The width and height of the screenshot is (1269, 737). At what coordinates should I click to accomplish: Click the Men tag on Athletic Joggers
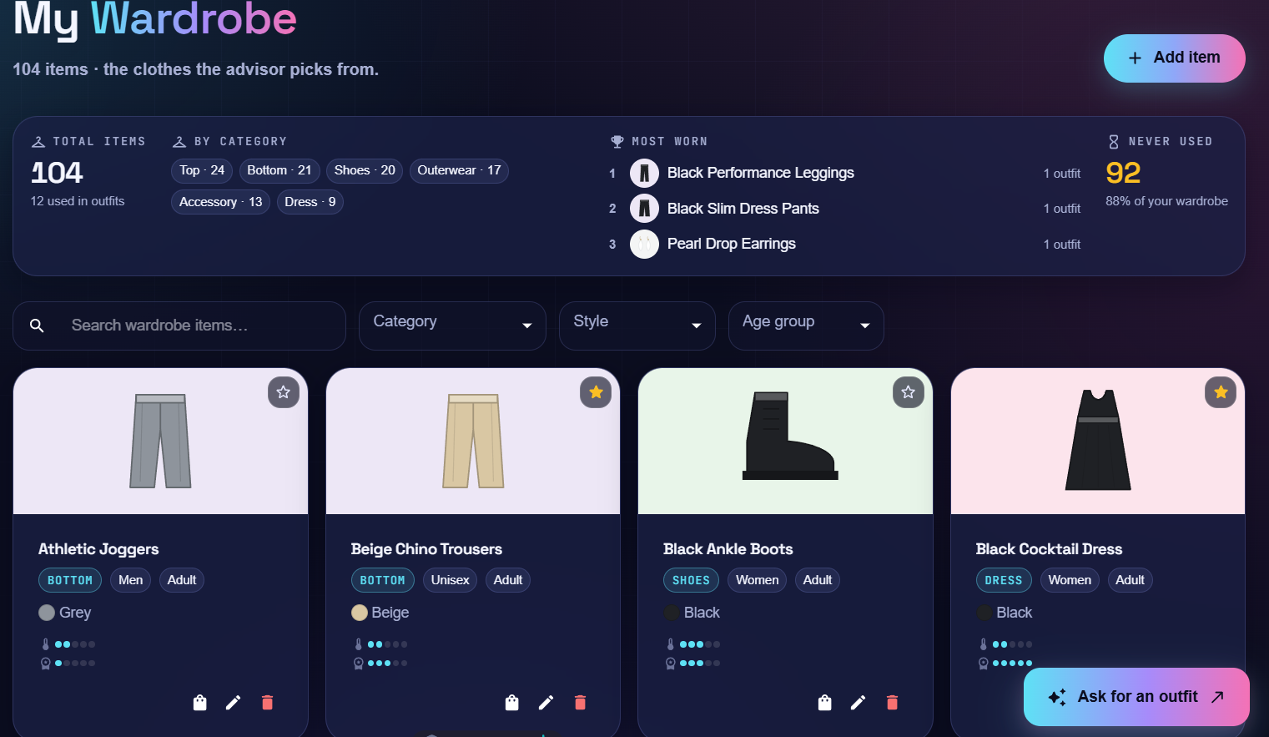[131, 580]
